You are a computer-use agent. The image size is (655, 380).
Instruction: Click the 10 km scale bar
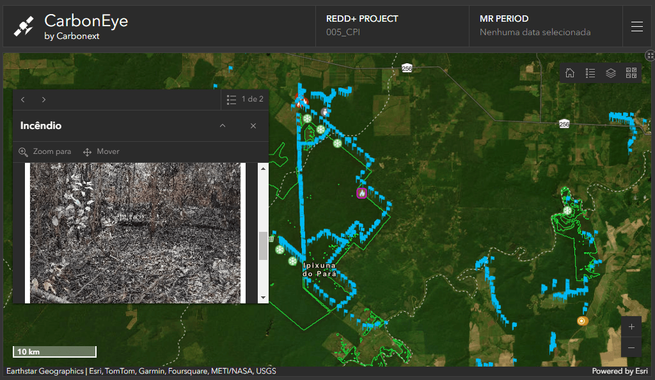coord(55,352)
